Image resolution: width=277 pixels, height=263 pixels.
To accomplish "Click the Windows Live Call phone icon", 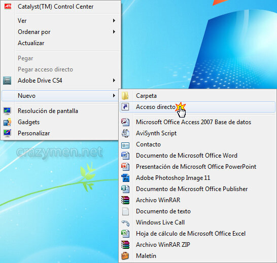I will point(125,223).
